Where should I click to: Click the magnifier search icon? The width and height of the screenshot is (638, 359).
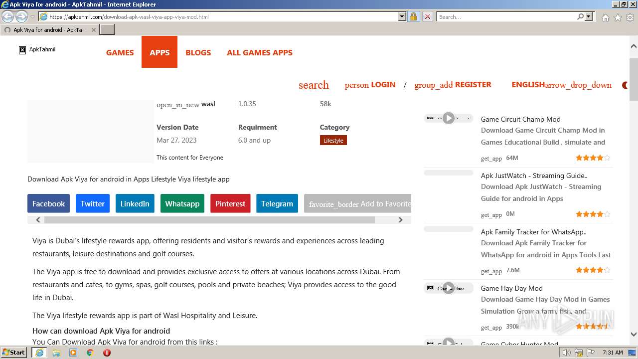[x=580, y=17]
